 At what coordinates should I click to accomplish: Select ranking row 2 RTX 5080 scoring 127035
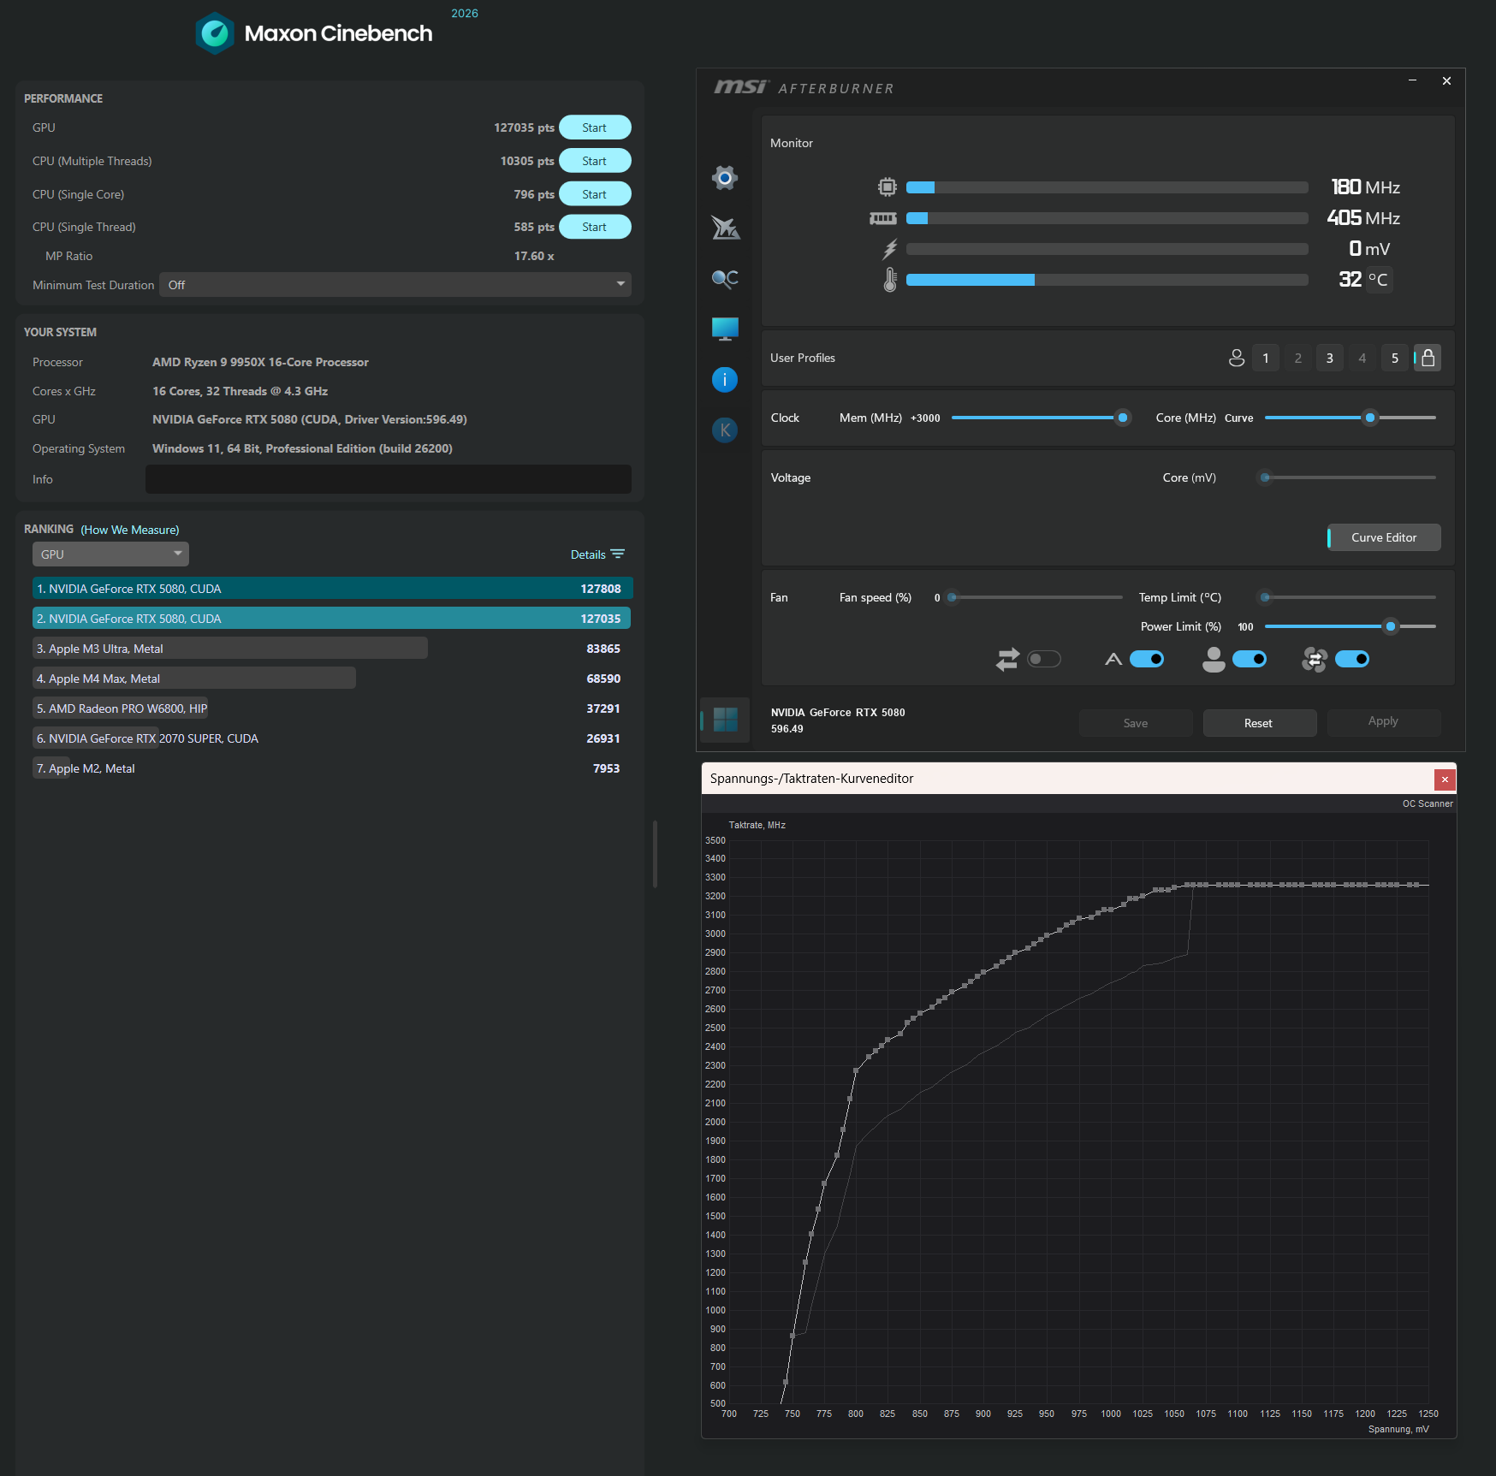[x=332, y=619]
